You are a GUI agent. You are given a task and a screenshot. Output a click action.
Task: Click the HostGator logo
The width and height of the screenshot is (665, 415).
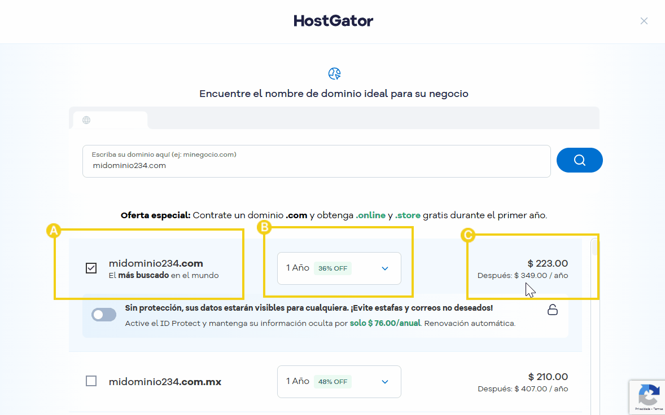click(334, 21)
